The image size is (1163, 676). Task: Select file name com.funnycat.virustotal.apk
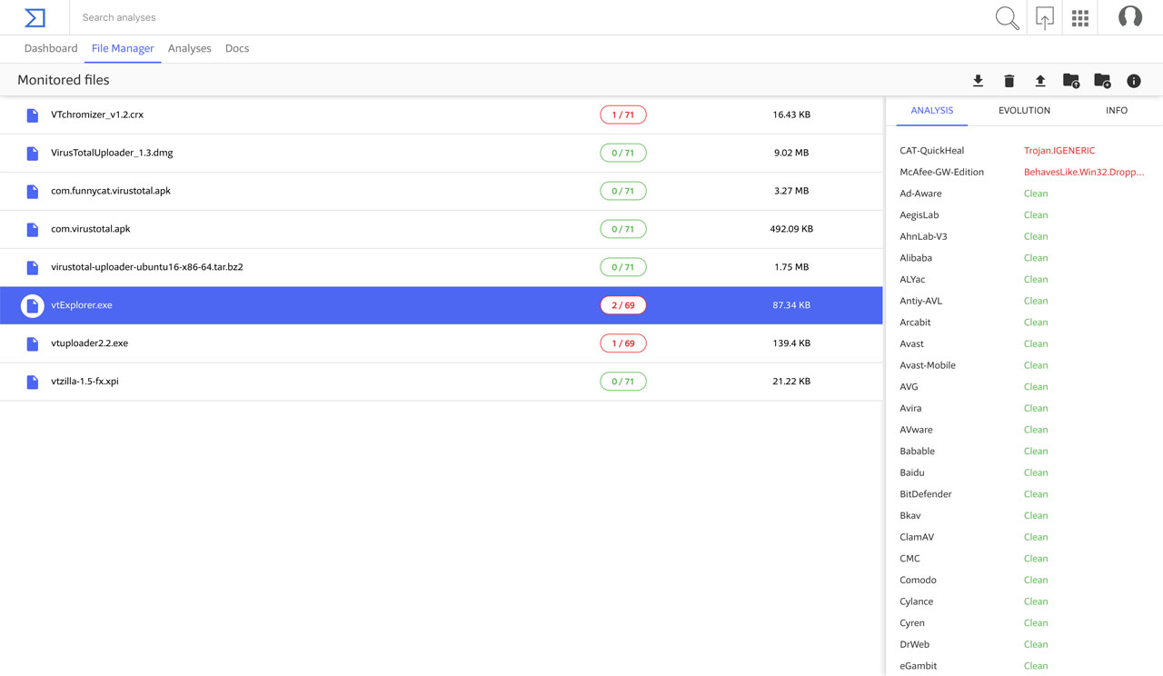pos(111,191)
